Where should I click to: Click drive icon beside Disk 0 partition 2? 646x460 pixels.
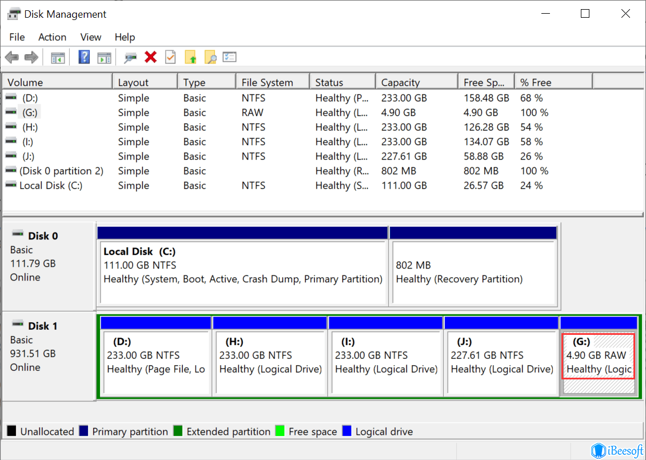[11, 170]
